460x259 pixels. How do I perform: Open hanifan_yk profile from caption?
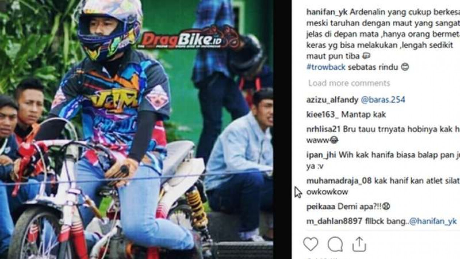click(x=327, y=12)
